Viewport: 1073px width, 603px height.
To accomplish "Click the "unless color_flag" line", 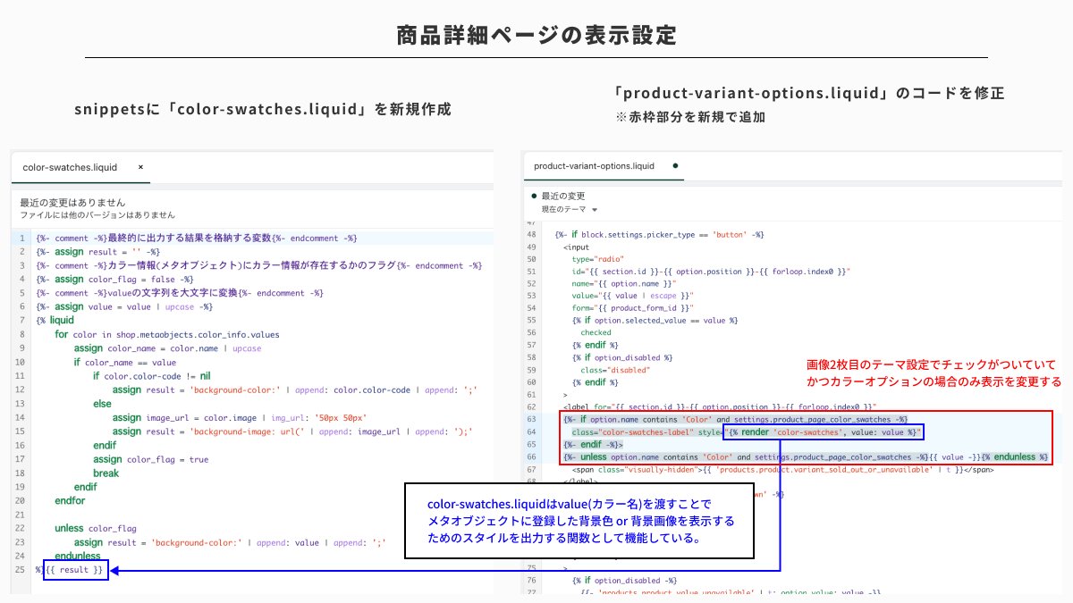I will (x=96, y=528).
